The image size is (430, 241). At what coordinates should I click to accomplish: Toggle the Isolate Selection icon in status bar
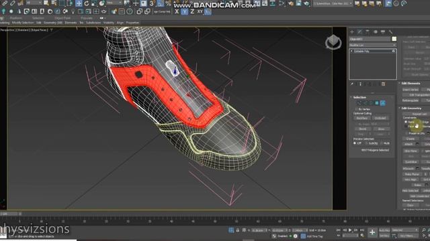[231, 230]
